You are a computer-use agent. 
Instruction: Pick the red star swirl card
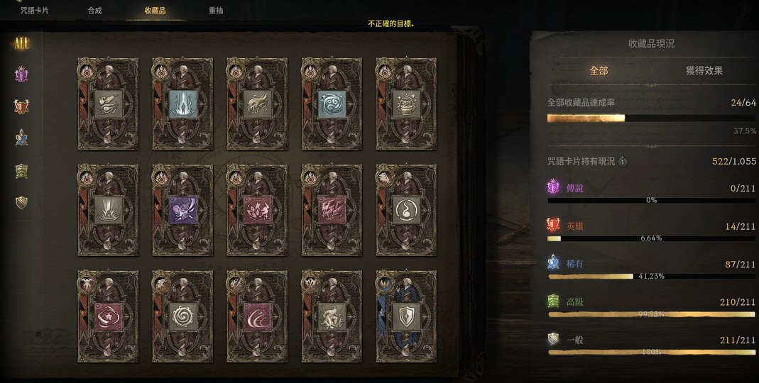pyautogui.click(x=108, y=316)
